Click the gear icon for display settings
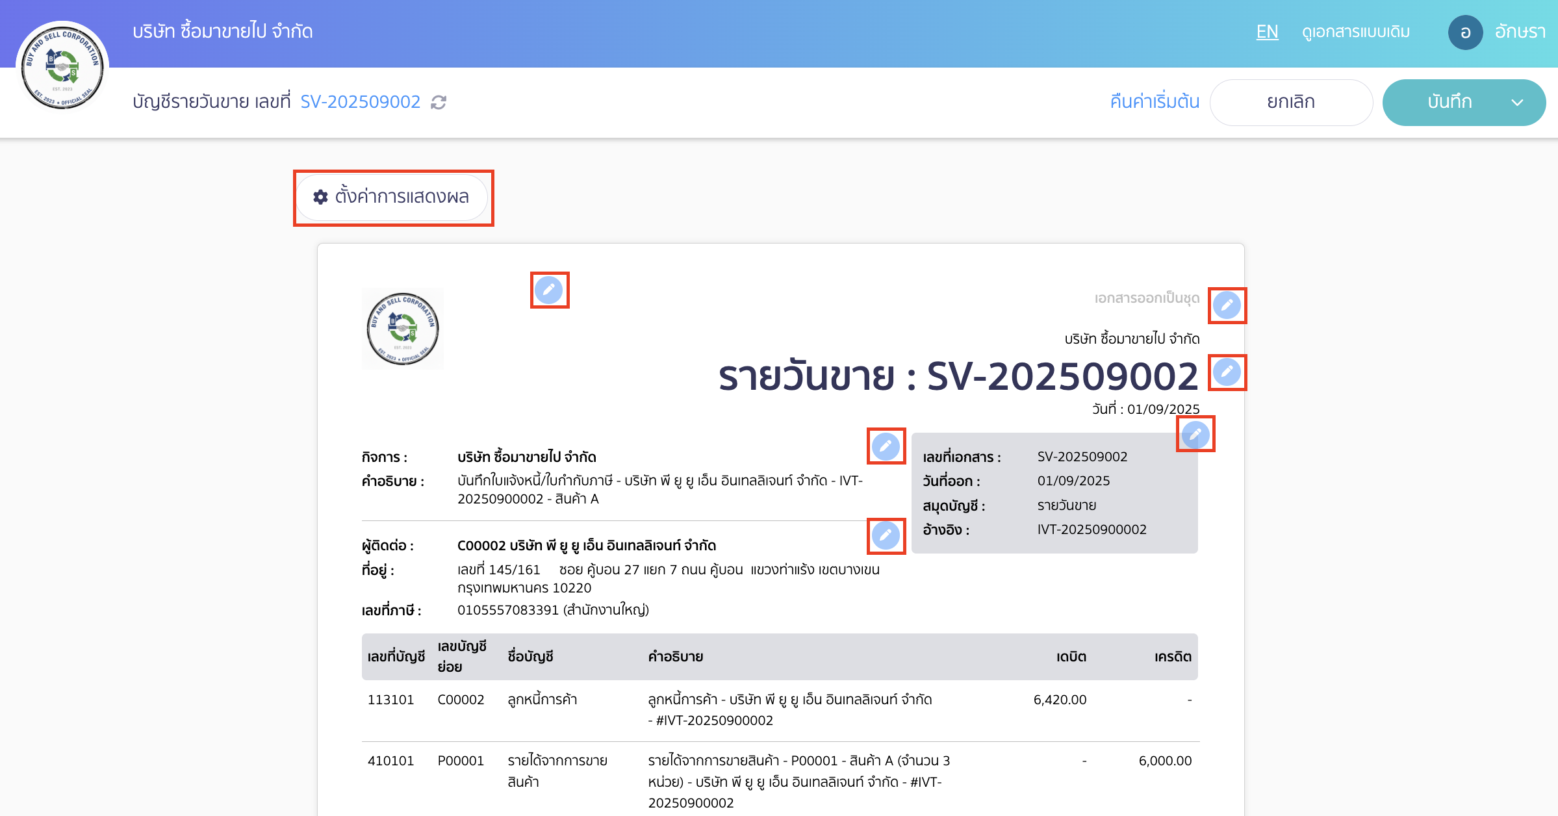 click(x=321, y=198)
